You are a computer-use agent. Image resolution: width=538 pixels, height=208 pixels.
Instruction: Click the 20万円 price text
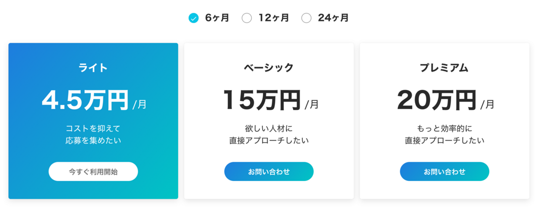tap(437, 100)
